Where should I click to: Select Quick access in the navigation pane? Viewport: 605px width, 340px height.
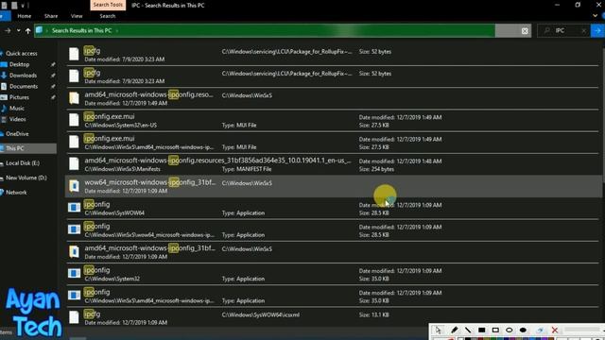click(21, 54)
